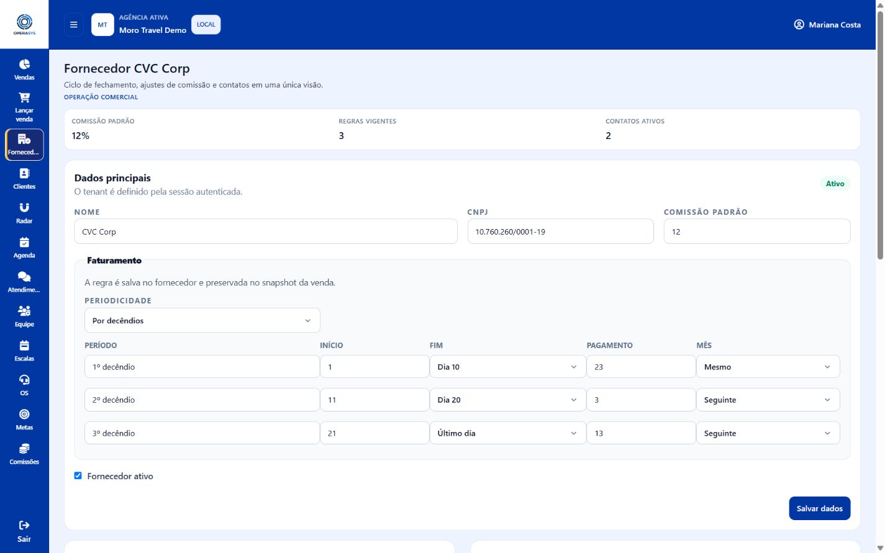
Task: Open Mês dropdown in 2º decêndio row
Action: pyautogui.click(x=768, y=400)
